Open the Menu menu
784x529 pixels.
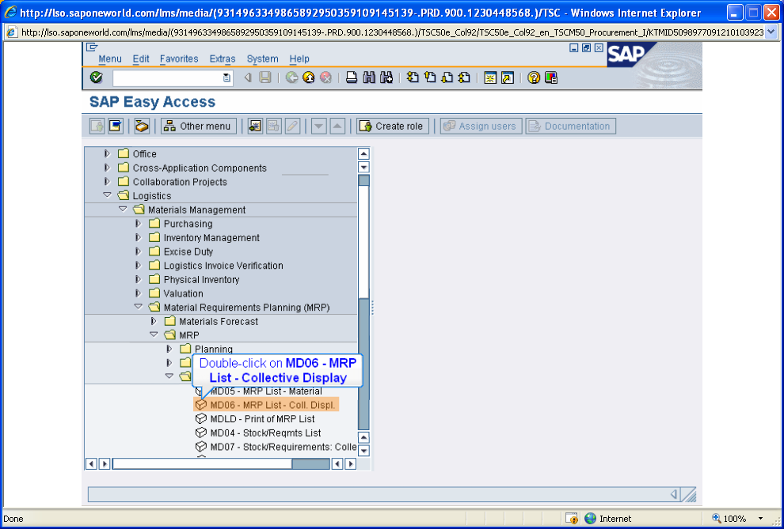[110, 59]
